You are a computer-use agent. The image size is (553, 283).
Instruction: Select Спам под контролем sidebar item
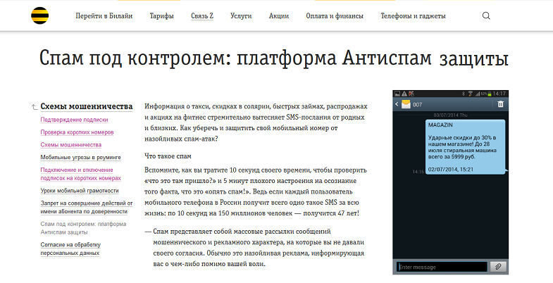(x=83, y=228)
